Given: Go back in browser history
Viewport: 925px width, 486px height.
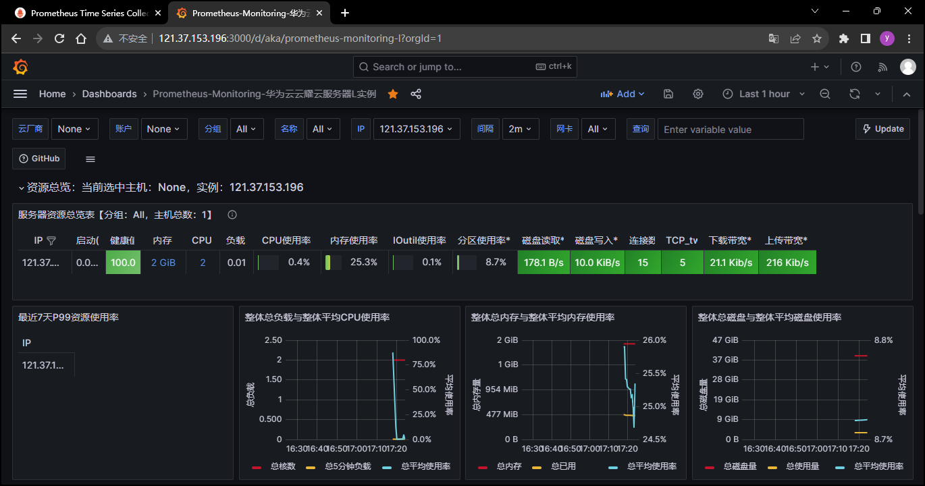Looking at the screenshot, I should click(16, 38).
